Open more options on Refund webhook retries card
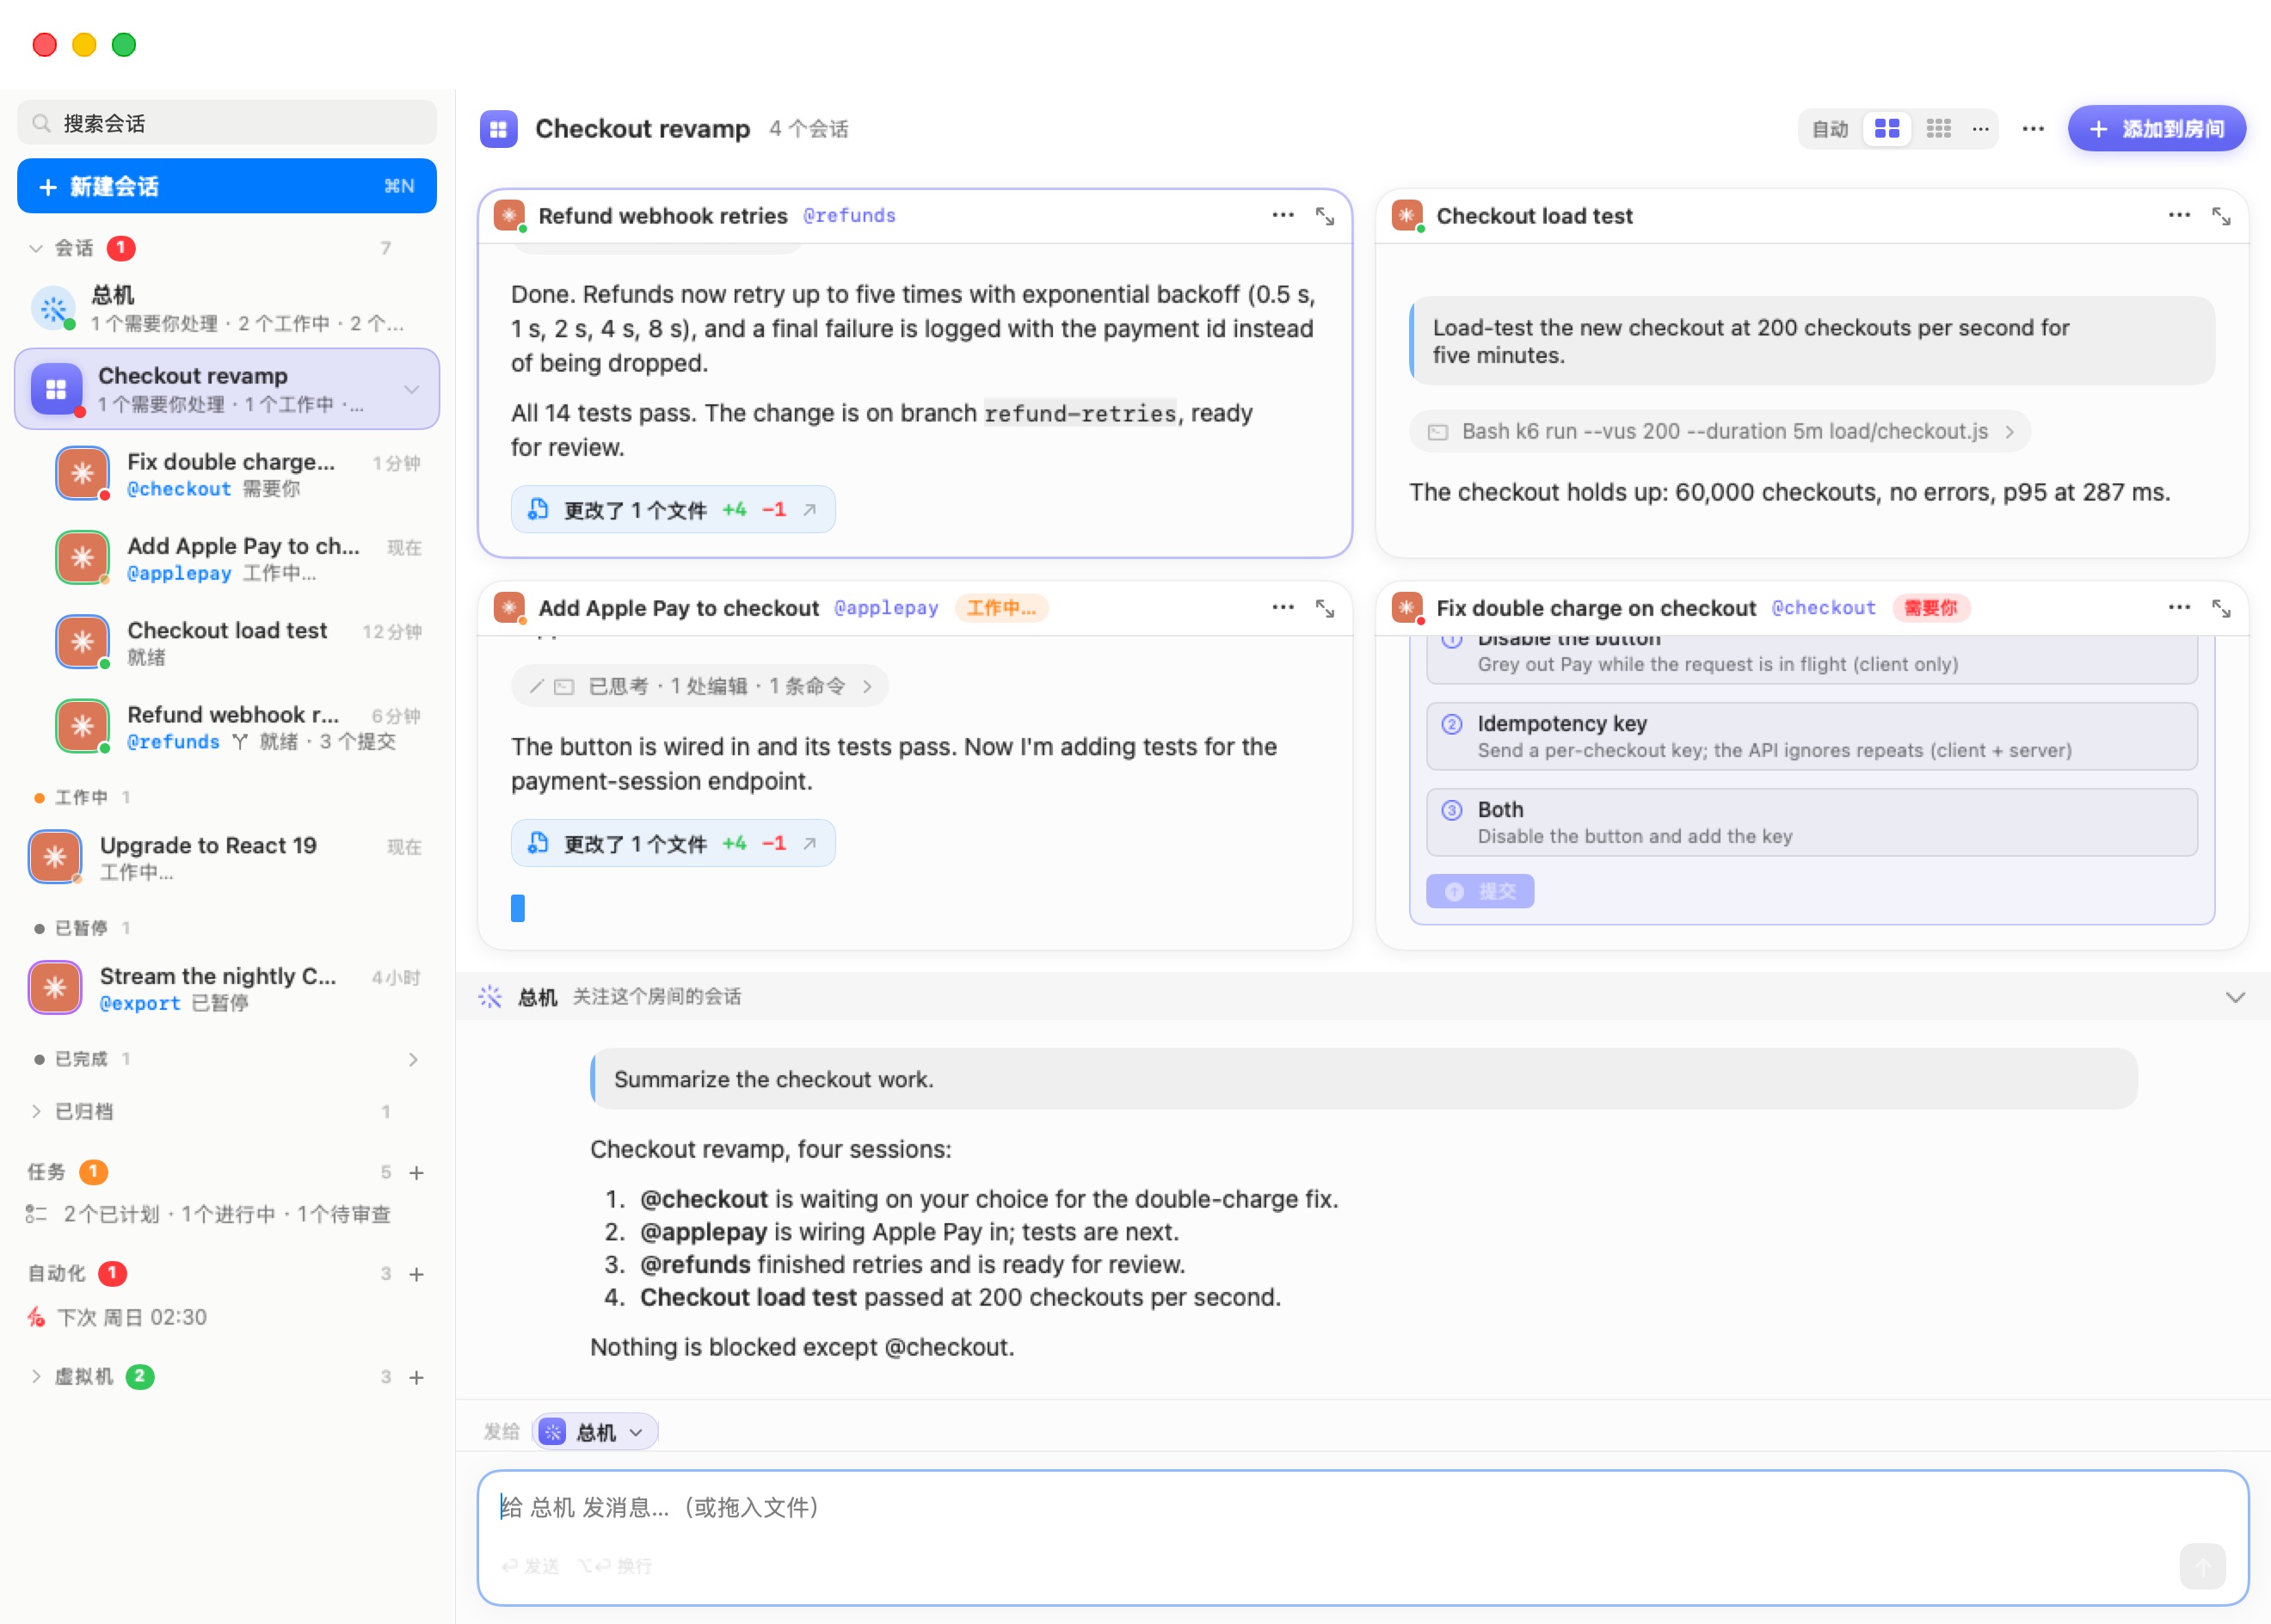This screenshot has height=1624, width=2271. pyautogui.click(x=1283, y=215)
